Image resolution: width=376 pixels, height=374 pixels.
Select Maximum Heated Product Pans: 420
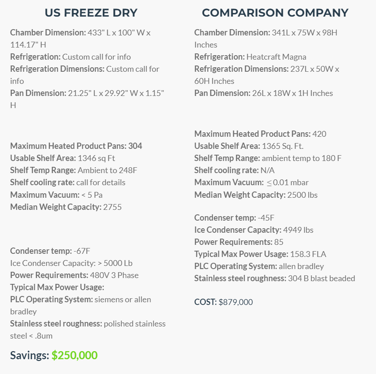(260, 134)
